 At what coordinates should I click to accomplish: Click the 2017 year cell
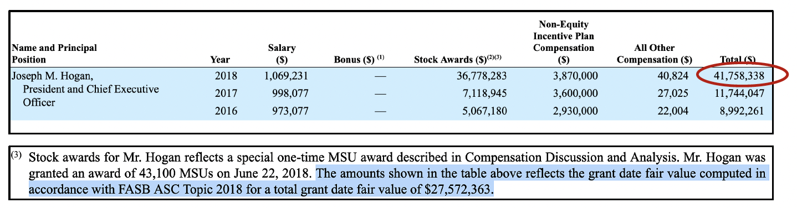pos(226,93)
